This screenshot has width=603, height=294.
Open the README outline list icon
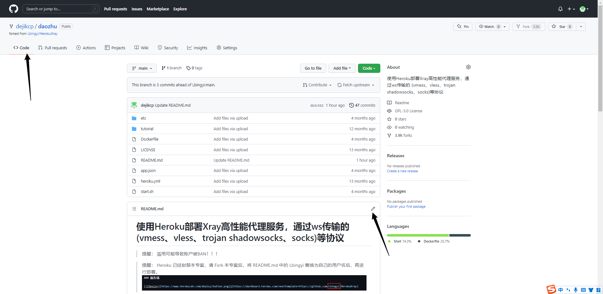(134, 209)
